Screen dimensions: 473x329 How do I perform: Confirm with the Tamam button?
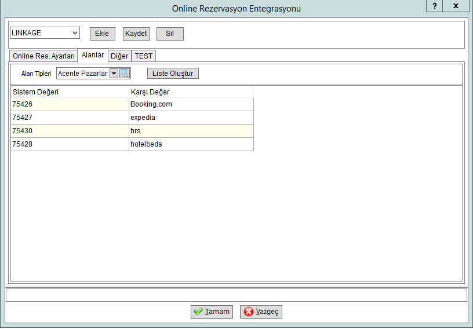pyautogui.click(x=212, y=312)
